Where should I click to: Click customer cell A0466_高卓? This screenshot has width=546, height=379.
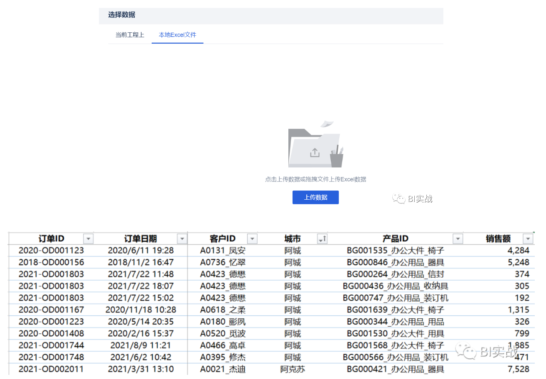223,345
